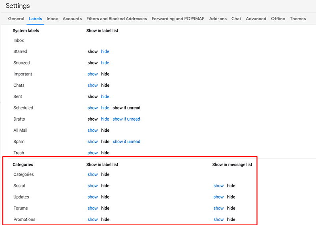Select the Labels tab
316x225 pixels.
pos(35,19)
